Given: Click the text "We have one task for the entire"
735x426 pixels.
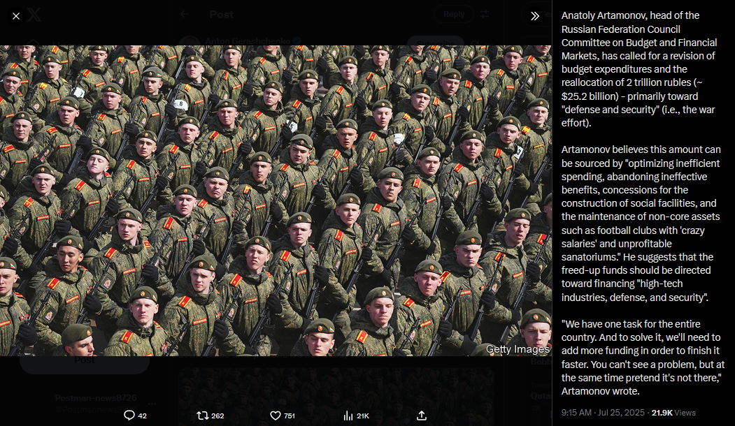Looking at the screenshot, I should coord(633,324).
